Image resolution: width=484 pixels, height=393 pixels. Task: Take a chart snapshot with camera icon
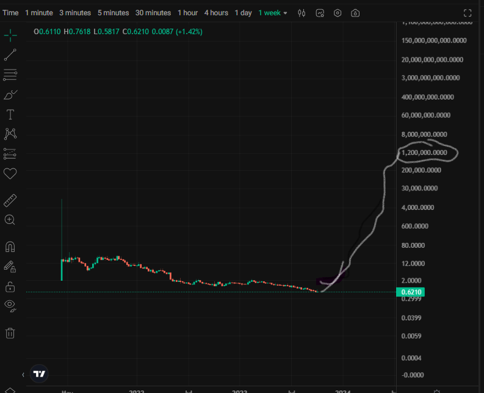click(x=355, y=13)
